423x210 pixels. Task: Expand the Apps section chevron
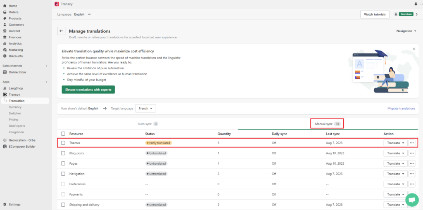[46, 82]
